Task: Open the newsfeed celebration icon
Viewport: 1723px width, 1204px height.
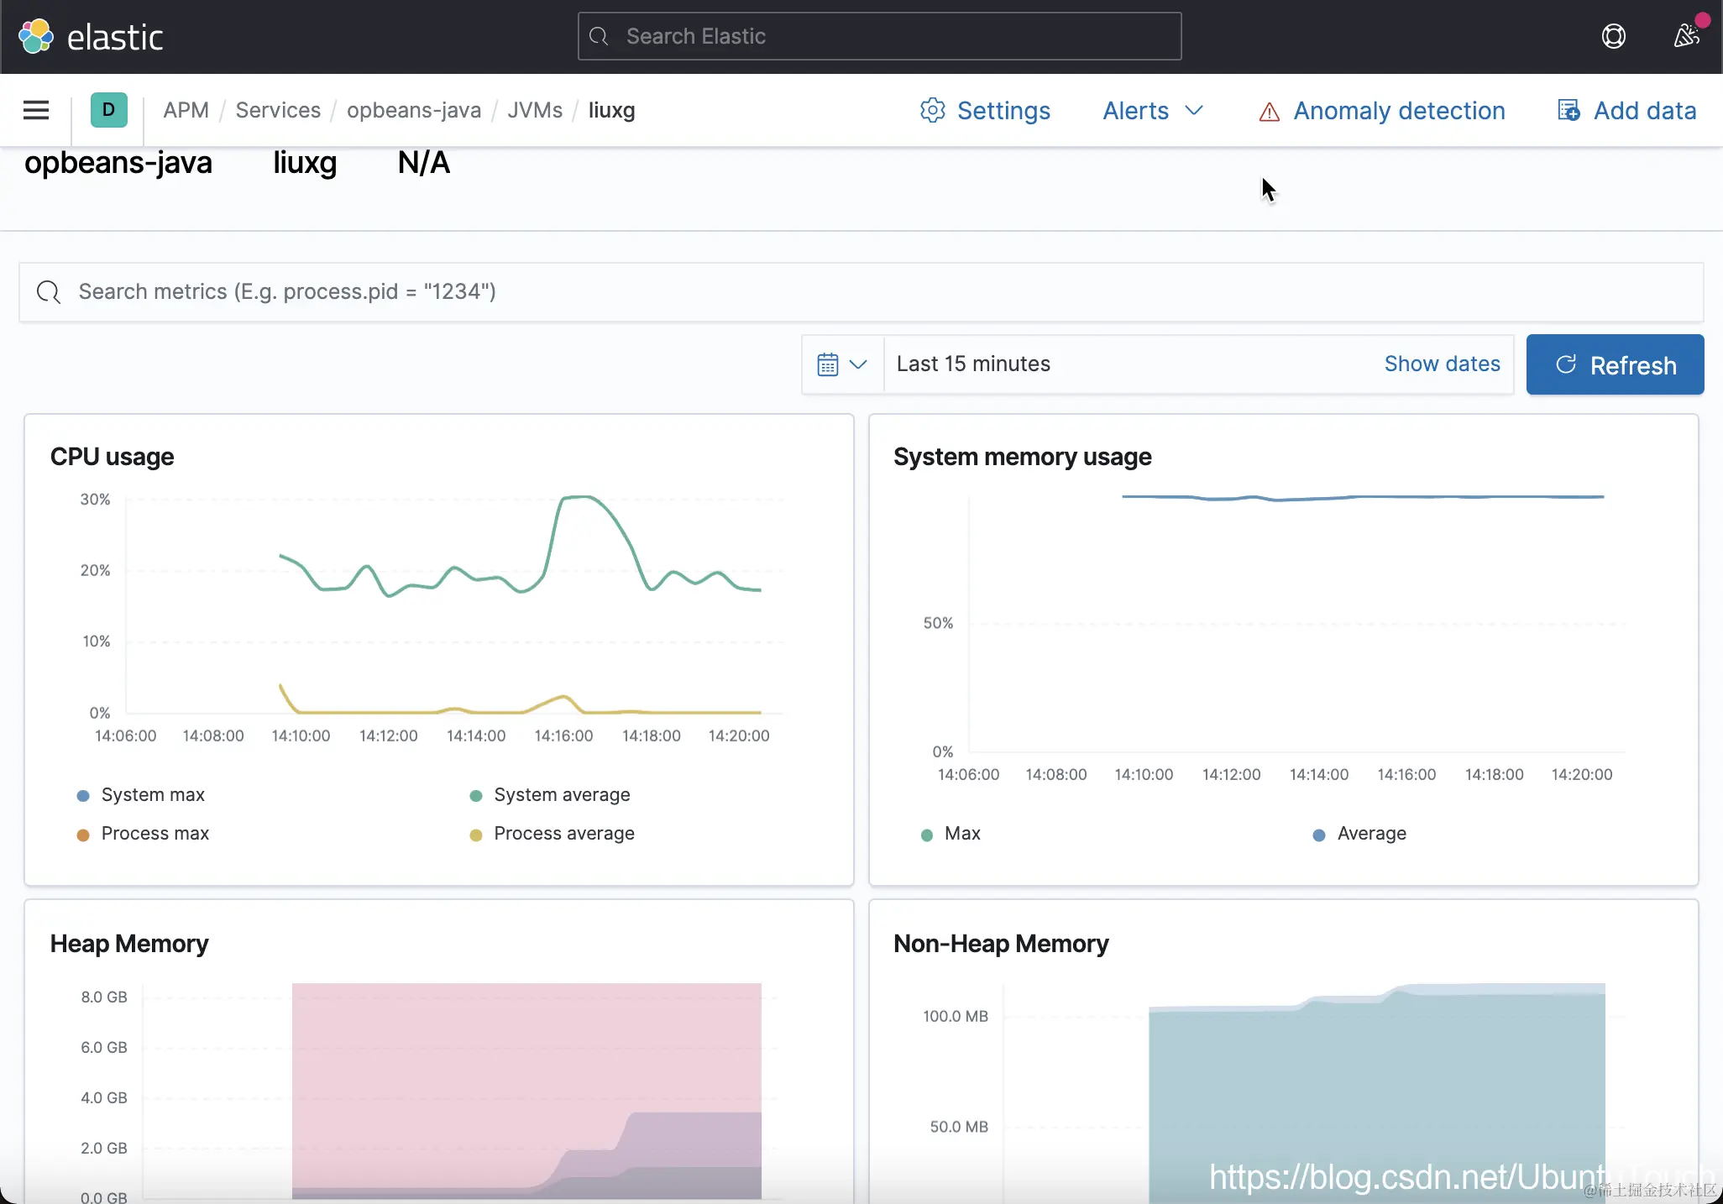Action: (x=1686, y=36)
